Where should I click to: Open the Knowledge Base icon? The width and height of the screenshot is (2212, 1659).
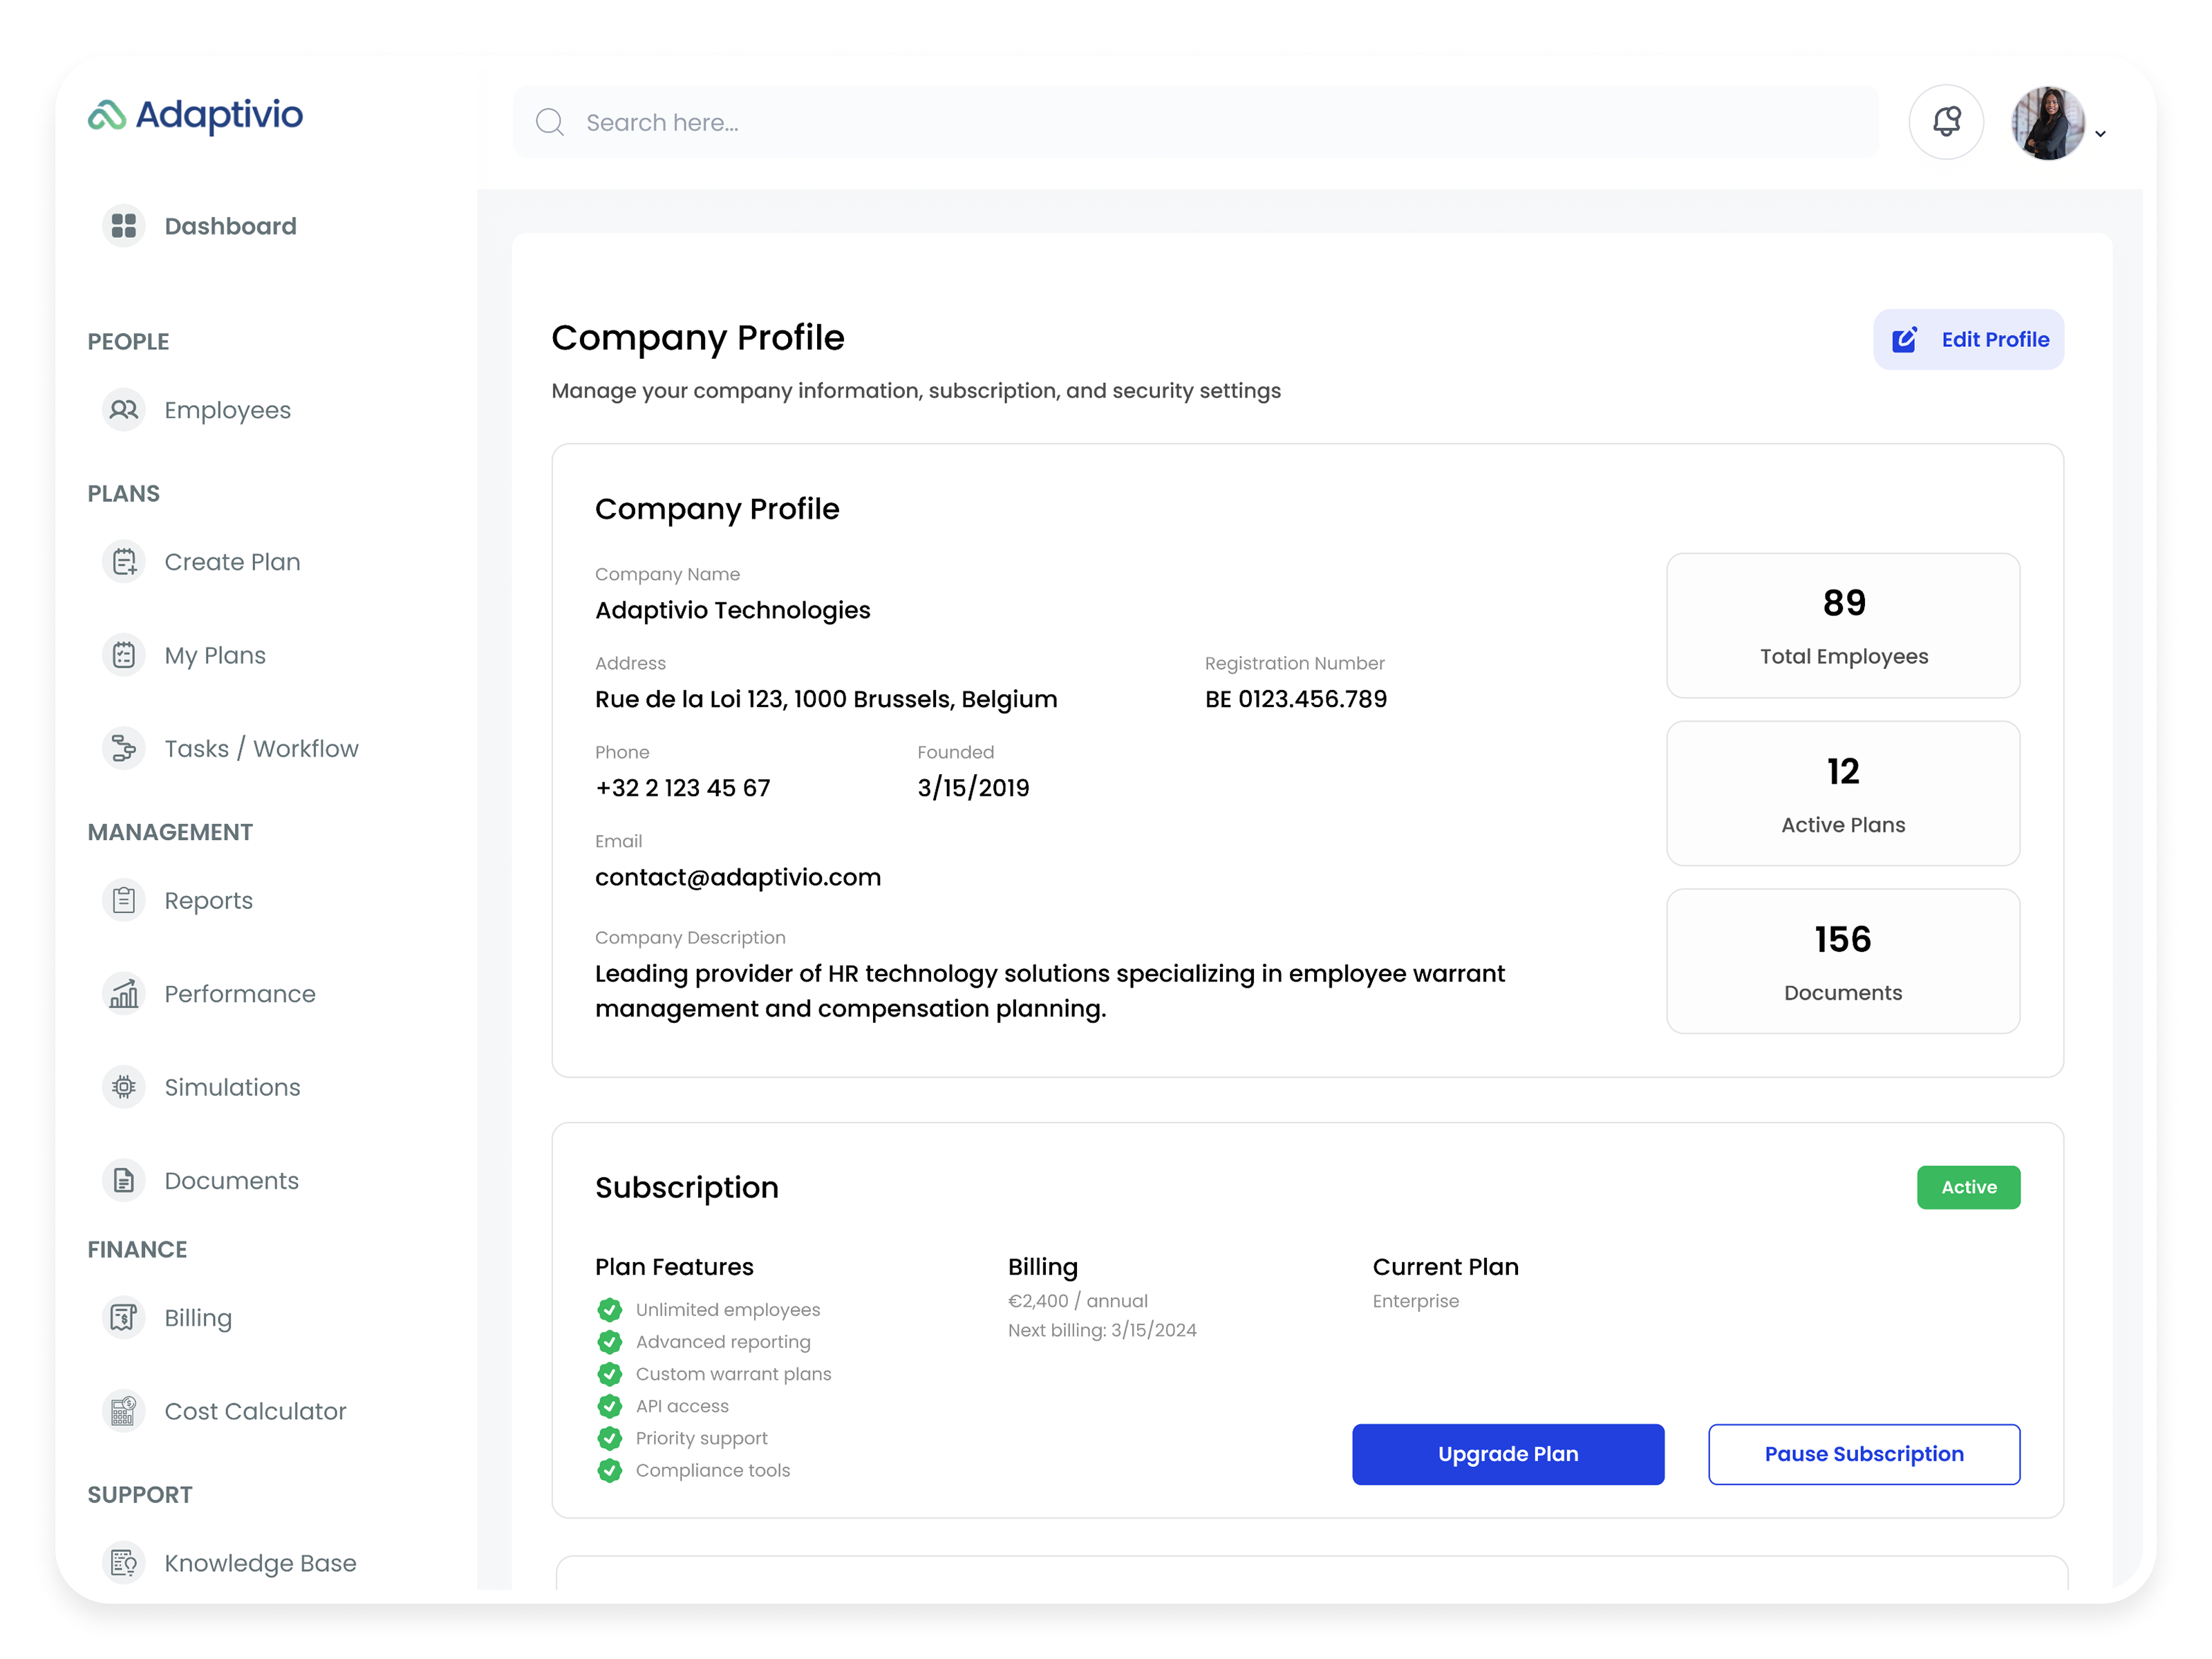[x=124, y=1562]
